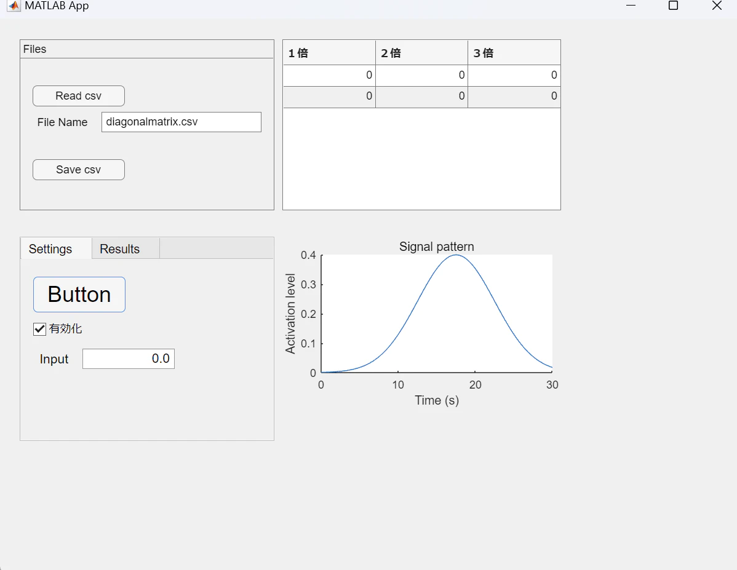Click the Time (s) axis label

click(x=437, y=400)
